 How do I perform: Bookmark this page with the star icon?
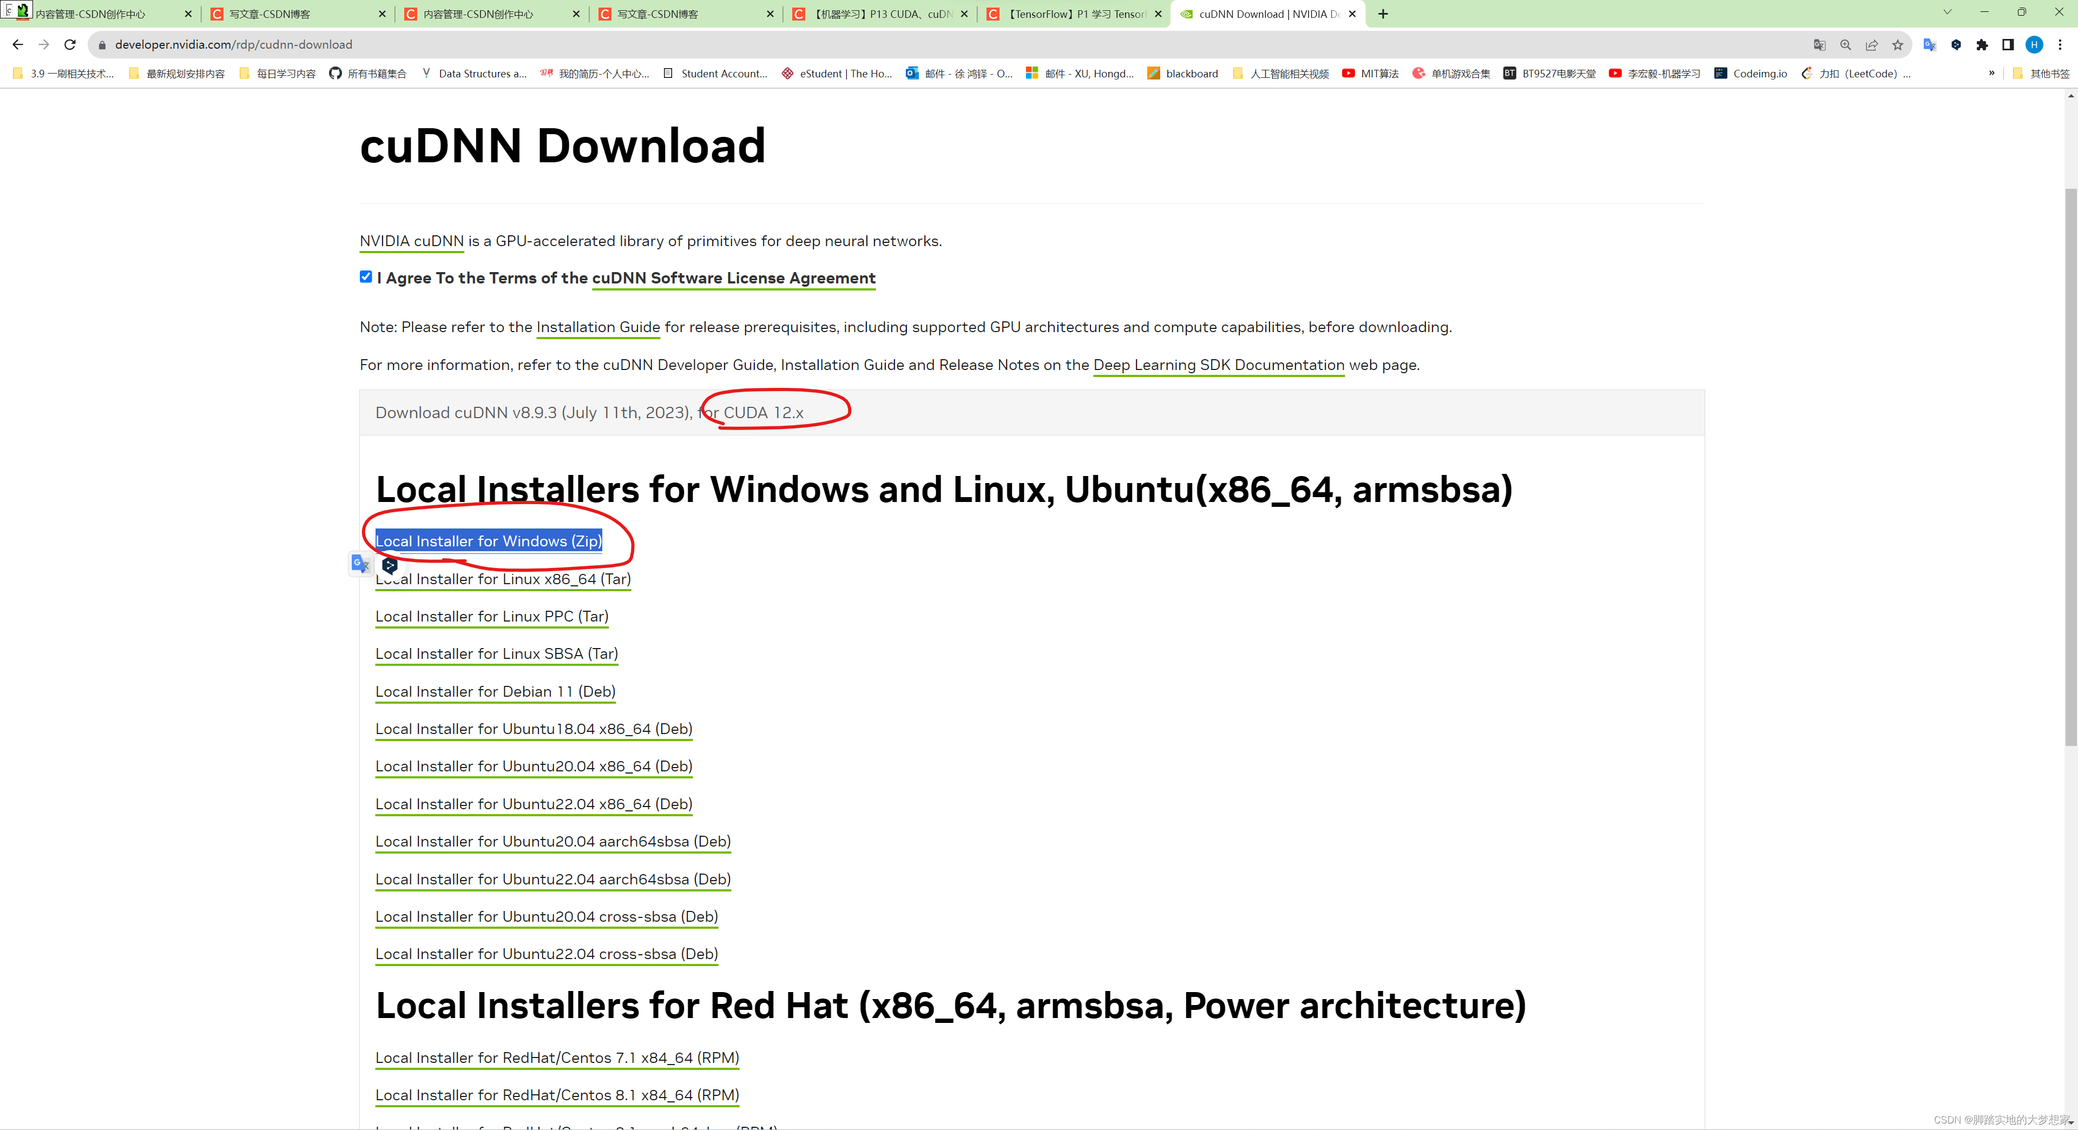(x=1898, y=44)
